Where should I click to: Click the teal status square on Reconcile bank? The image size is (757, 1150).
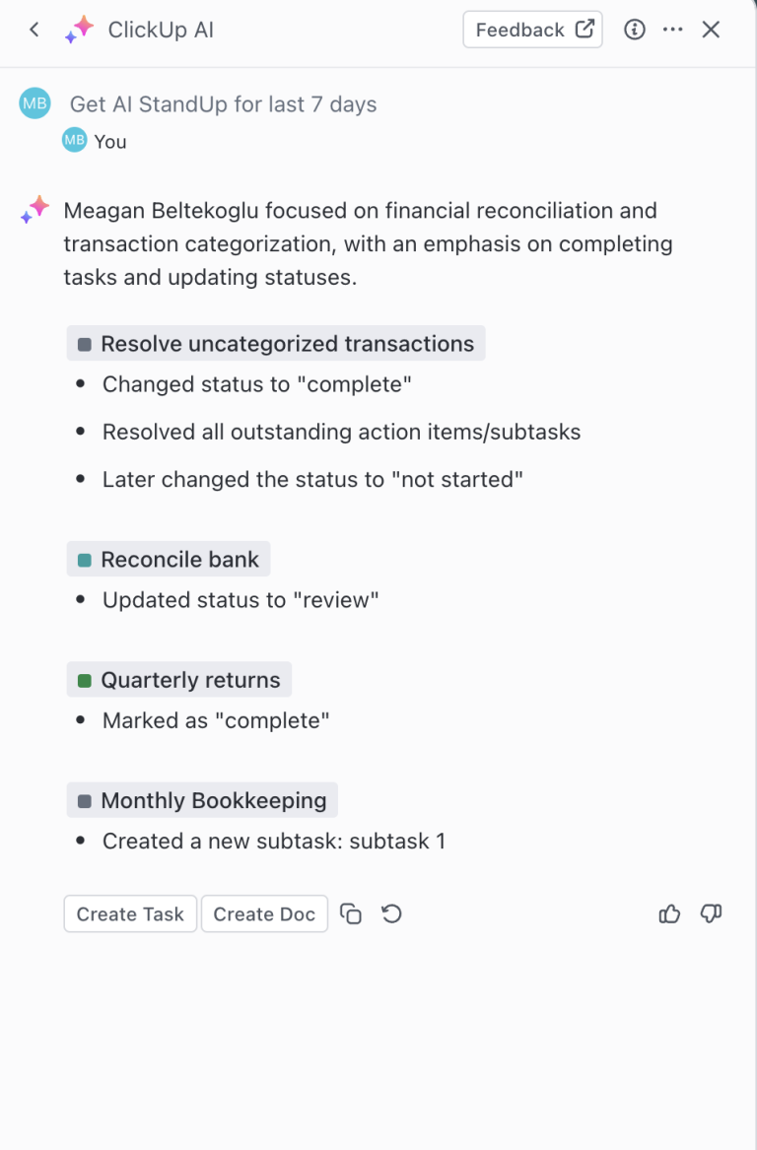click(85, 559)
